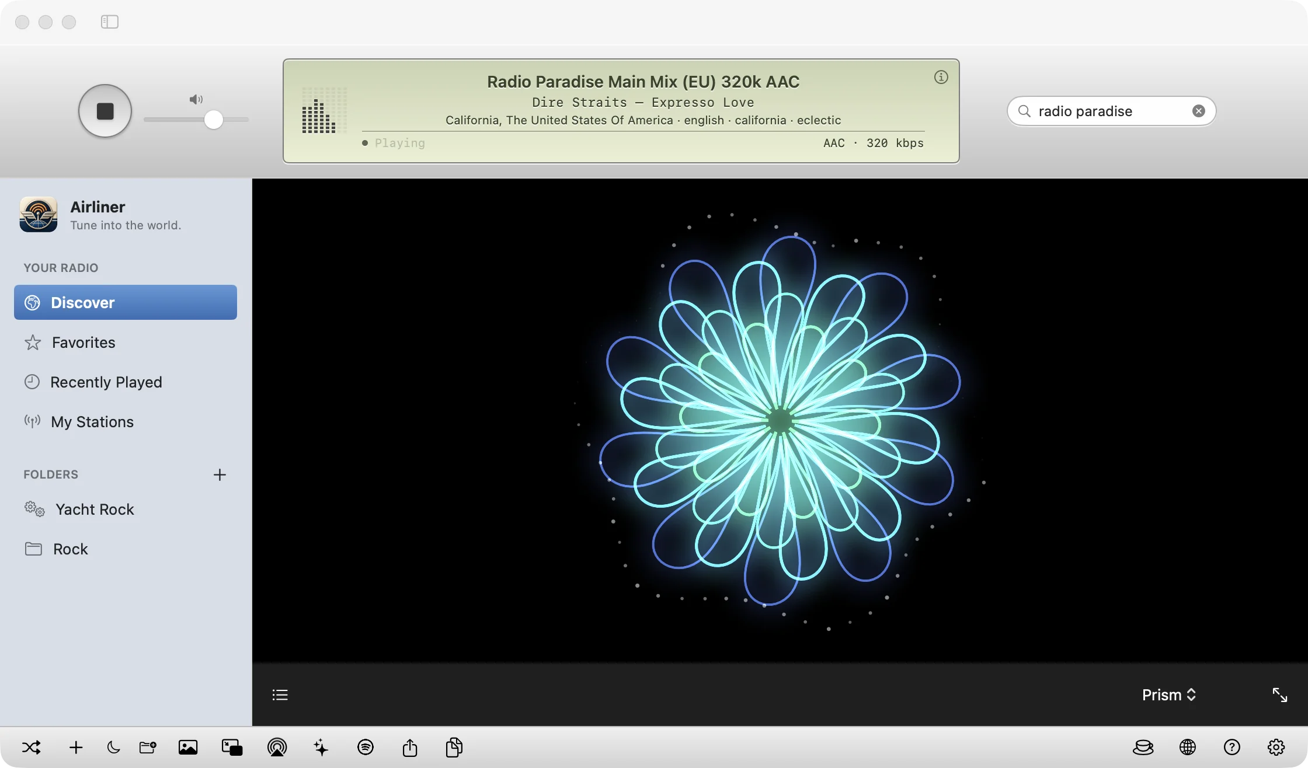
Task: Click the artwork image icon
Action: (x=188, y=747)
